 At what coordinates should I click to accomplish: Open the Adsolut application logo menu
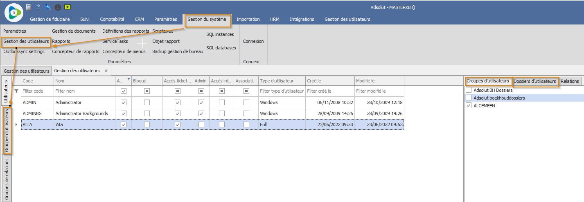pyautogui.click(x=14, y=13)
